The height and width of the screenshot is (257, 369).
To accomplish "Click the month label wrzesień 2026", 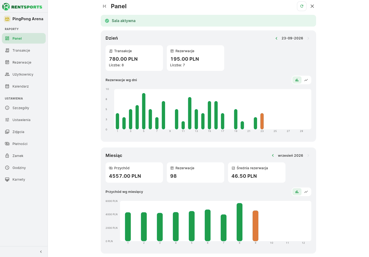I will [291, 155].
